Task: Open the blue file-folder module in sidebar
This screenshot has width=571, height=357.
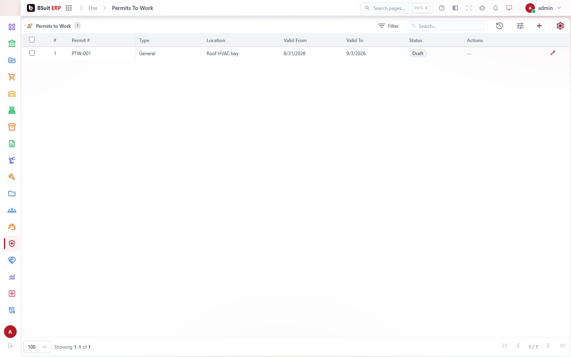Action: click(x=12, y=60)
